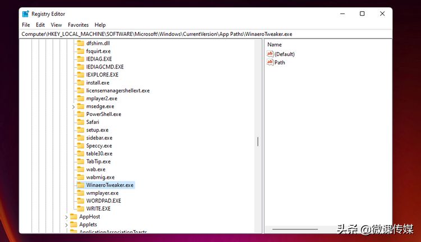Select the wmplayer.exe key label
Screen dimensions: 421x242
pyautogui.click(x=102, y=193)
